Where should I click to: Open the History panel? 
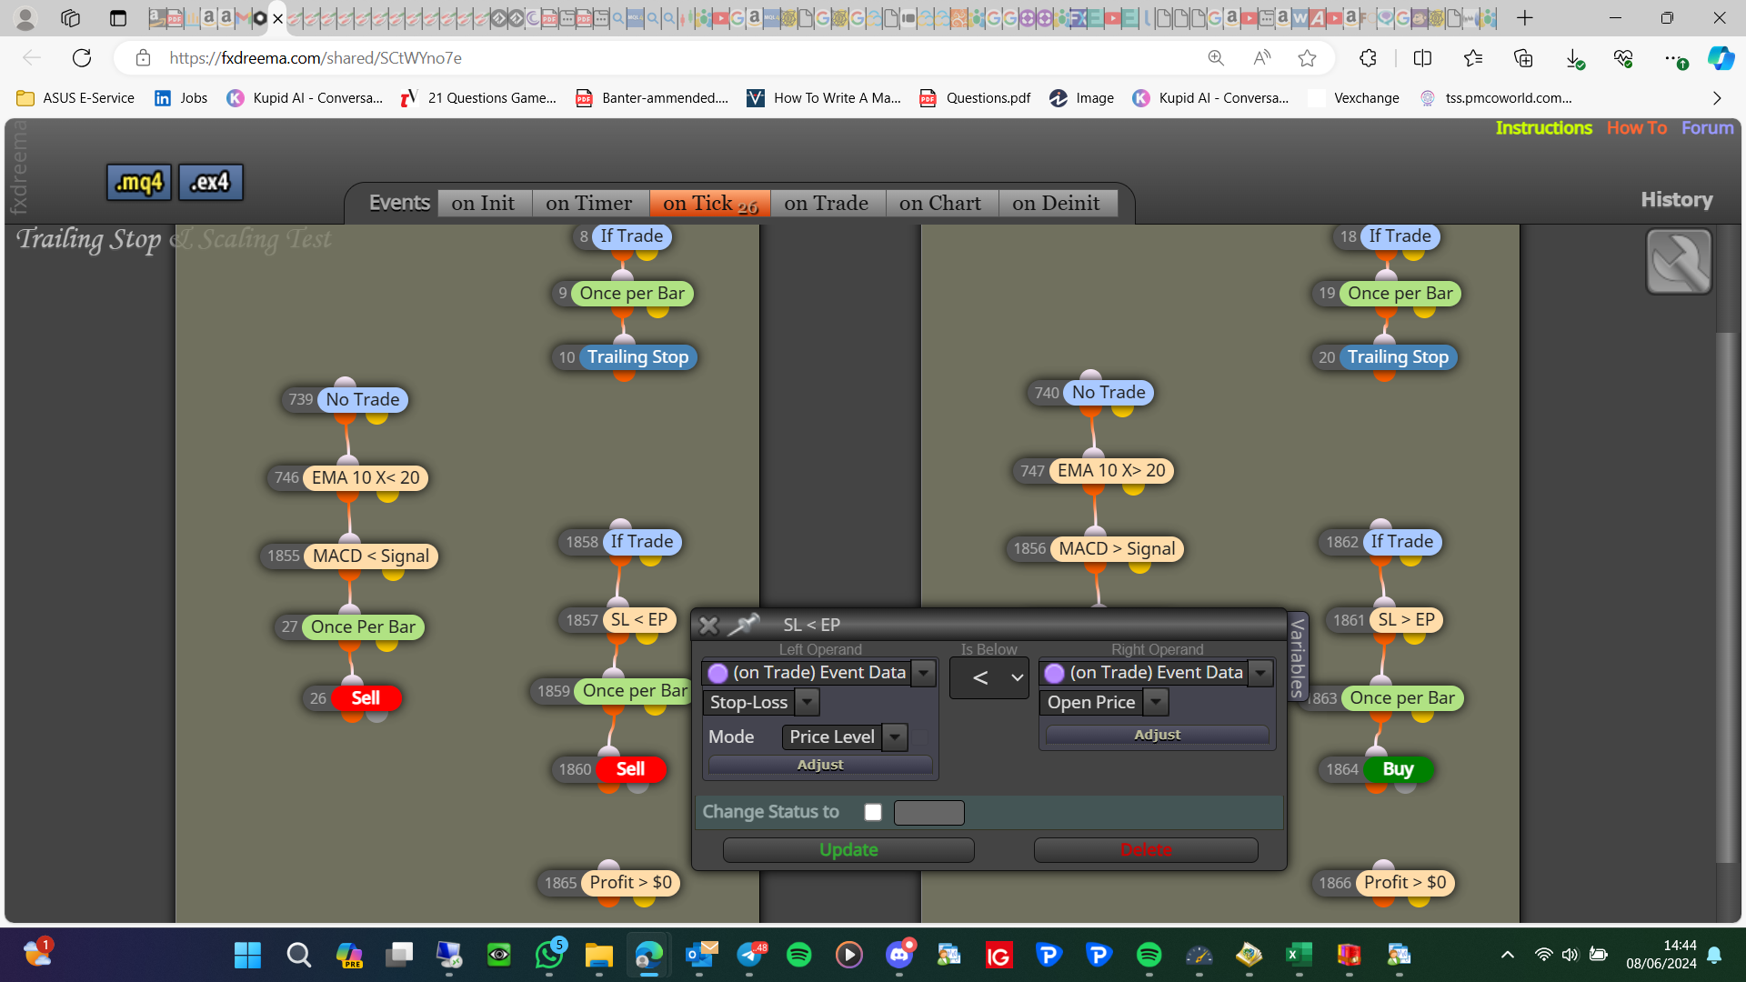coord(1676,199)
